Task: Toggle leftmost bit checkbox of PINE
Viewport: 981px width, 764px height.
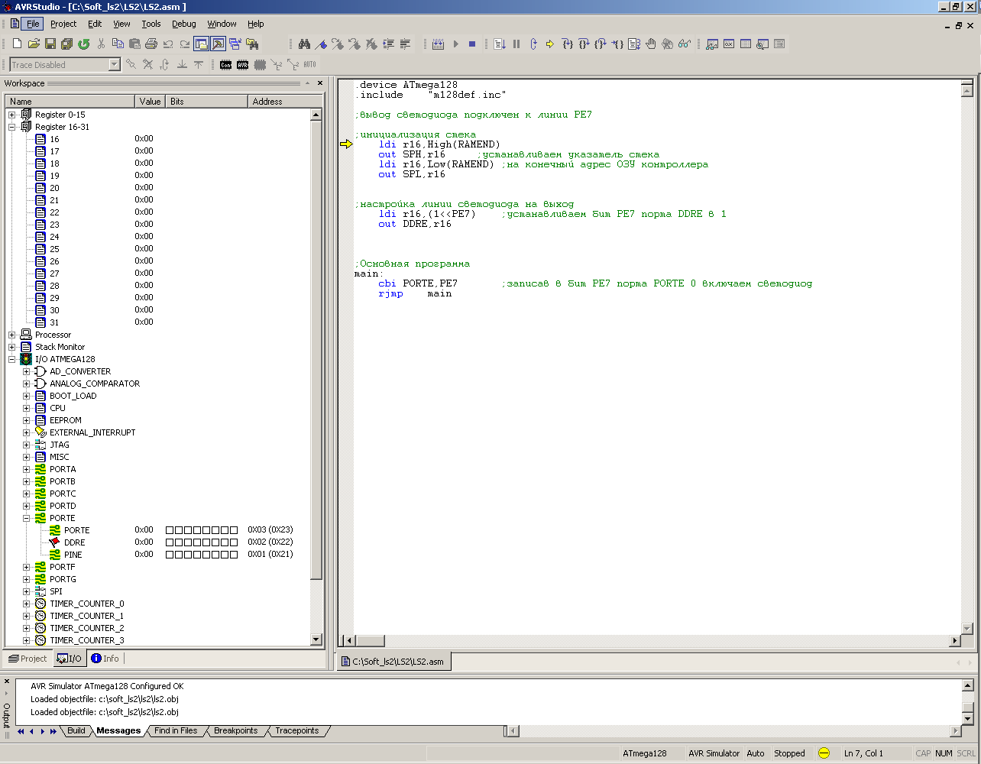Action: (170, 555)
